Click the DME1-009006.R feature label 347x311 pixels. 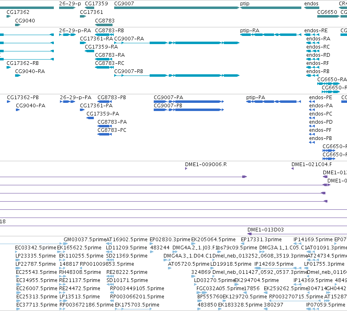click(206, 164)
